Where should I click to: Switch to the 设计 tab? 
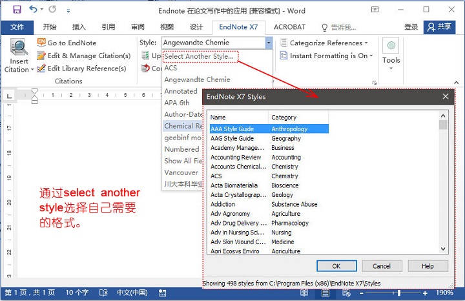pyautogui.click(x=196, y=27)
